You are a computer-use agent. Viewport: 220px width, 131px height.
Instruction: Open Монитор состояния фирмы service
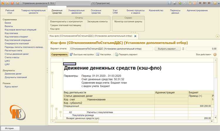tap(128, 22)
